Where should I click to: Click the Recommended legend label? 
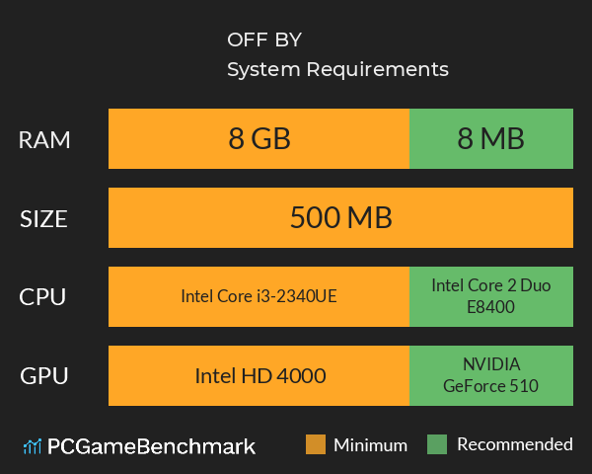[x=514, y=444]
